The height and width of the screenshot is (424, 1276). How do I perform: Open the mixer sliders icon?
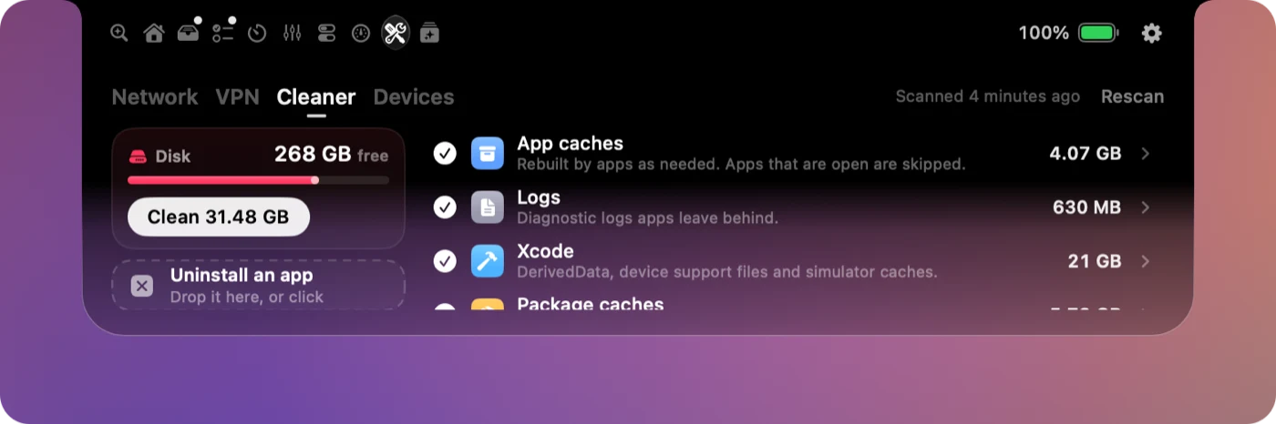292,33
